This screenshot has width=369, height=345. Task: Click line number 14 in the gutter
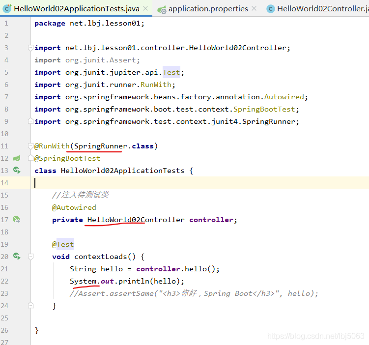[4, 183]
